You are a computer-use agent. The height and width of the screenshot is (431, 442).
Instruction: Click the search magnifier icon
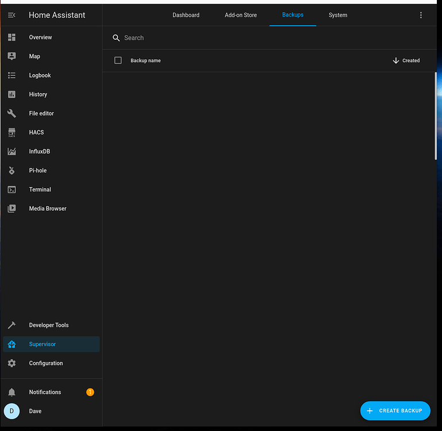pyautogui.click(x=116, y=38)
